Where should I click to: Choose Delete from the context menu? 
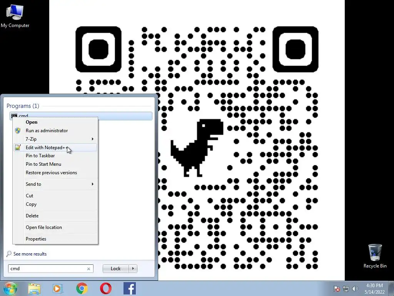[x=55, y=216]
